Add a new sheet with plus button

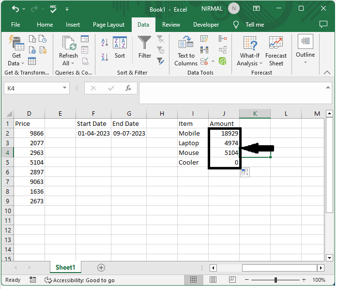101,268
